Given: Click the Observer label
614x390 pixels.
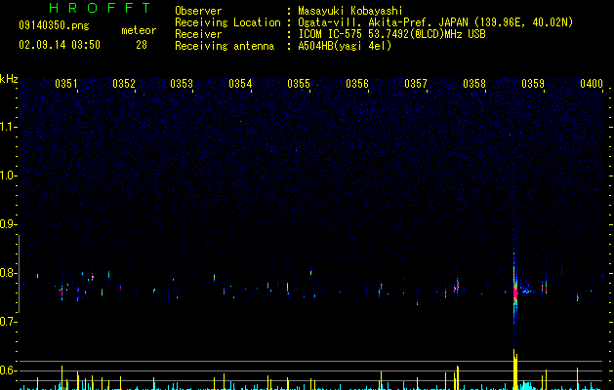Looking at the screenshot, I should click(198, 11).
